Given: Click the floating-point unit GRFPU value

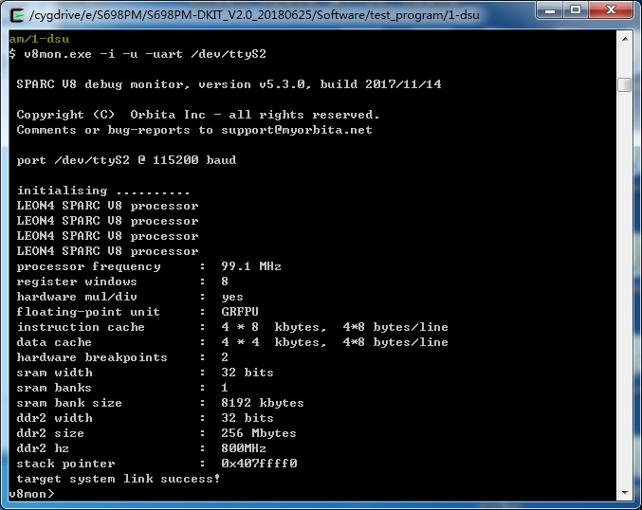Looking at the screenshot, I should (240, 312).
